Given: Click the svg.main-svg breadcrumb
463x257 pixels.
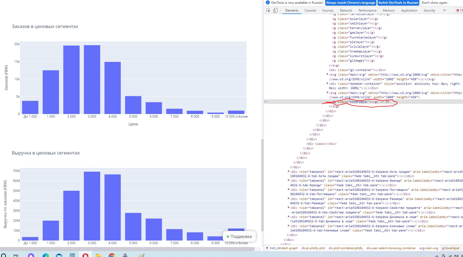Looking at the screenshot, I should [429, 248].
